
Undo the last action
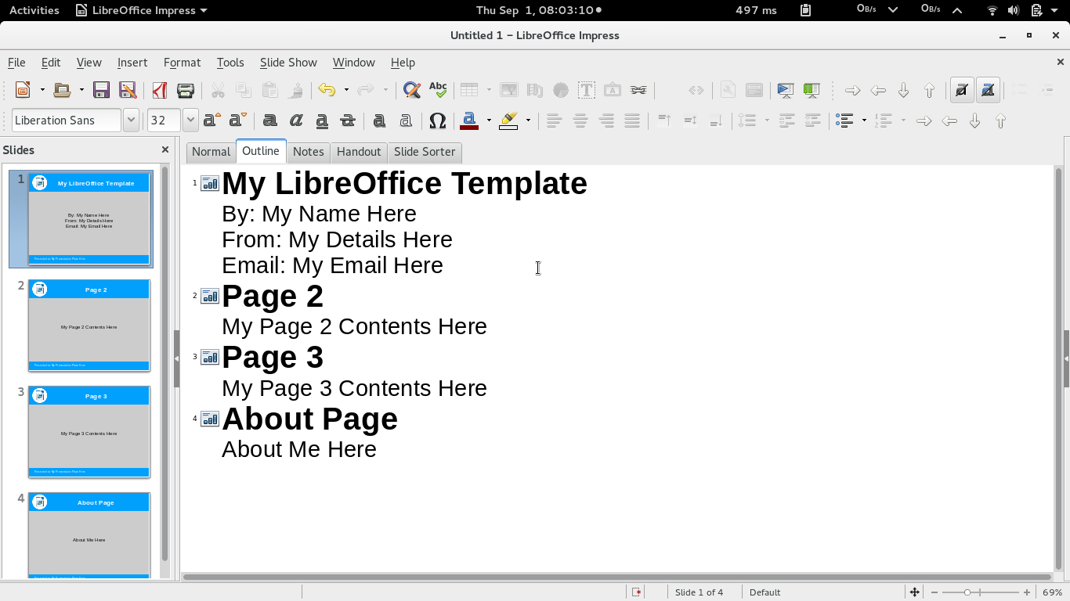[x=327, y=90]
